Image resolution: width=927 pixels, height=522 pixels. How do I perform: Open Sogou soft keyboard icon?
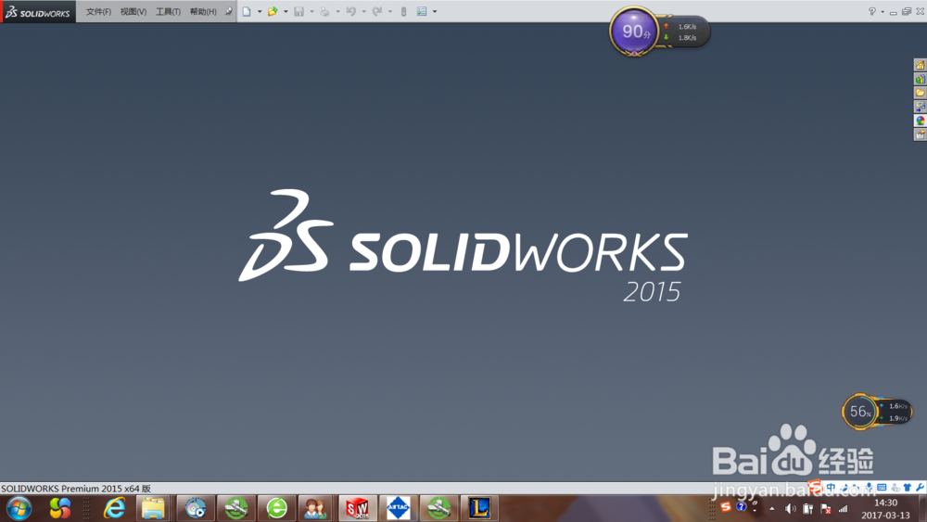pos(882,487)
